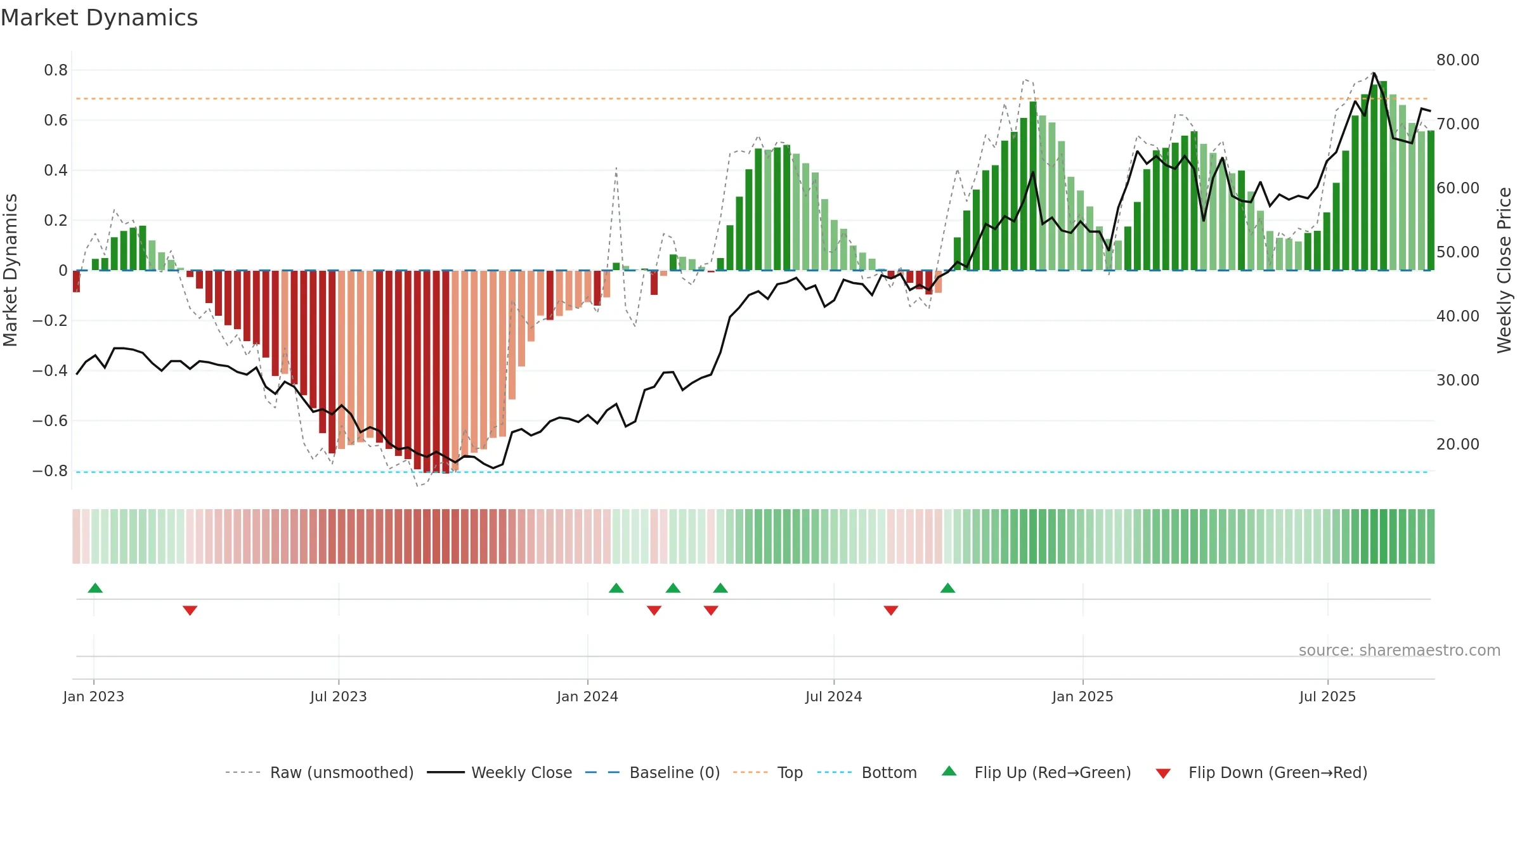Viewport: 1522px width, 856px height.
Task: Click the Market Dynamics chart title
Action: point(99,18)
